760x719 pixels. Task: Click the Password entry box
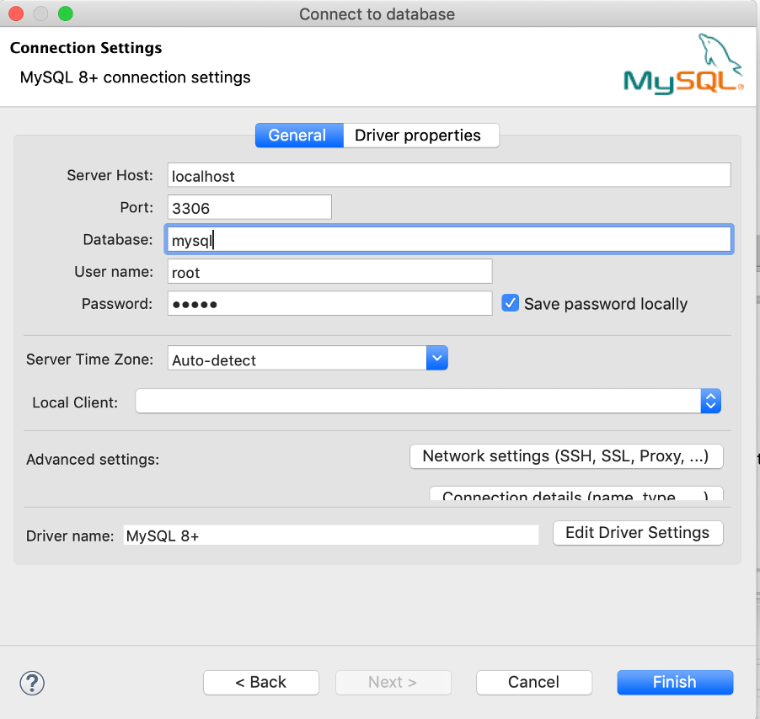[x=329, y=303]
